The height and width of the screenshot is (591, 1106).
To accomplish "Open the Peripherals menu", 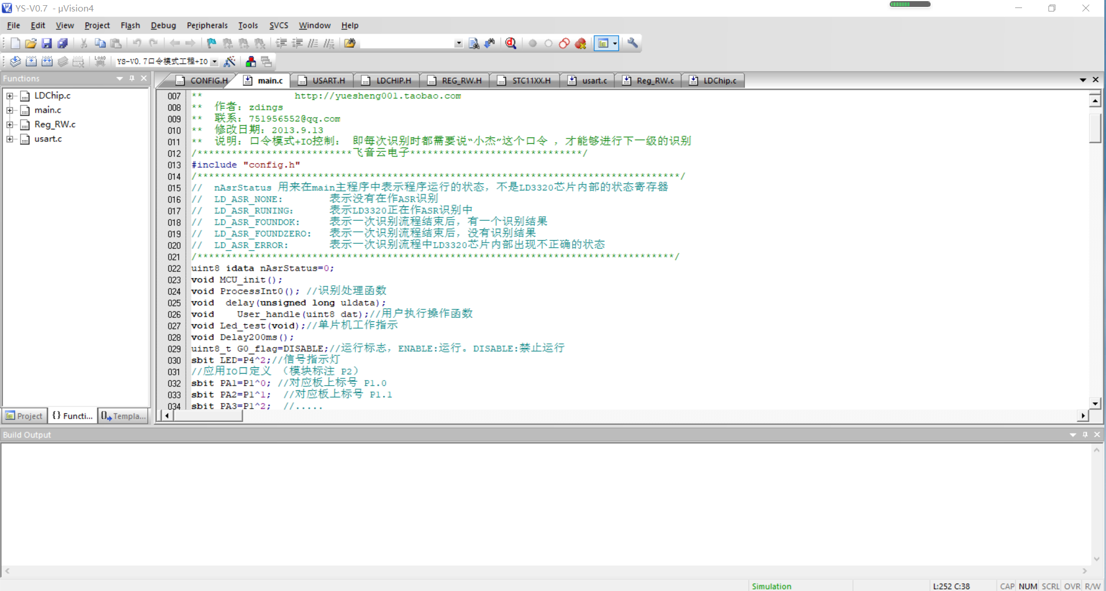I will tap(207, 25).
